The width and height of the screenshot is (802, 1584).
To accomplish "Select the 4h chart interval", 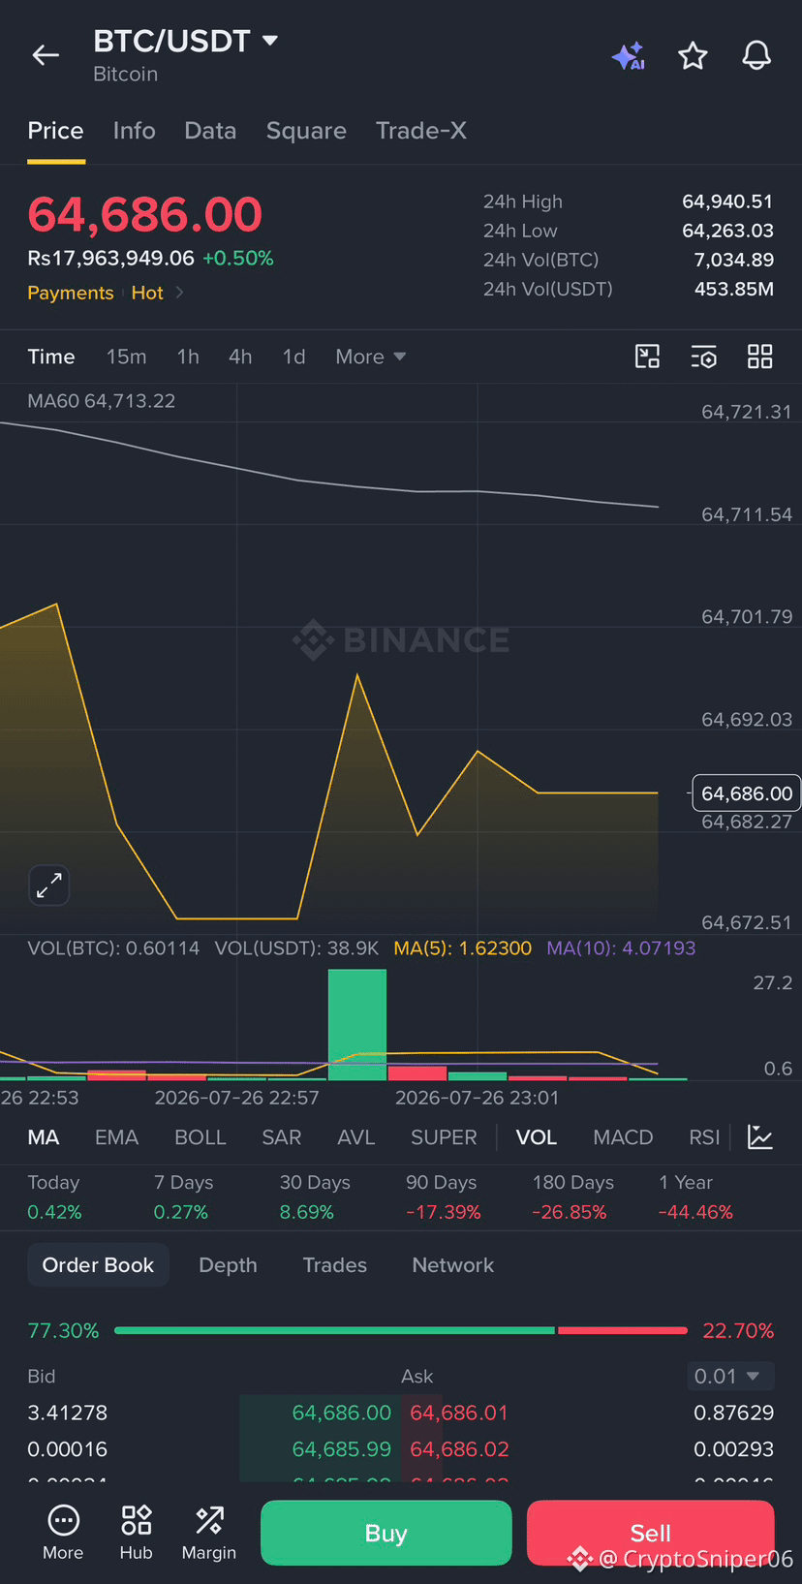I will coord(240,357).
